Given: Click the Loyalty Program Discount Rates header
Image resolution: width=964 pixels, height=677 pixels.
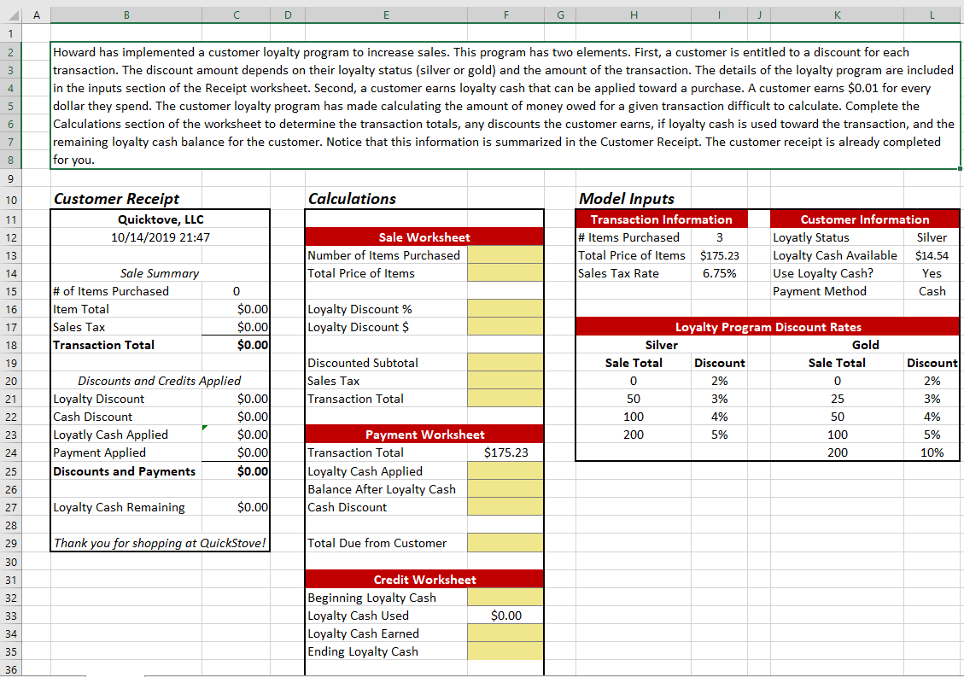Looking at the screenshot, I should click(768, 327).
